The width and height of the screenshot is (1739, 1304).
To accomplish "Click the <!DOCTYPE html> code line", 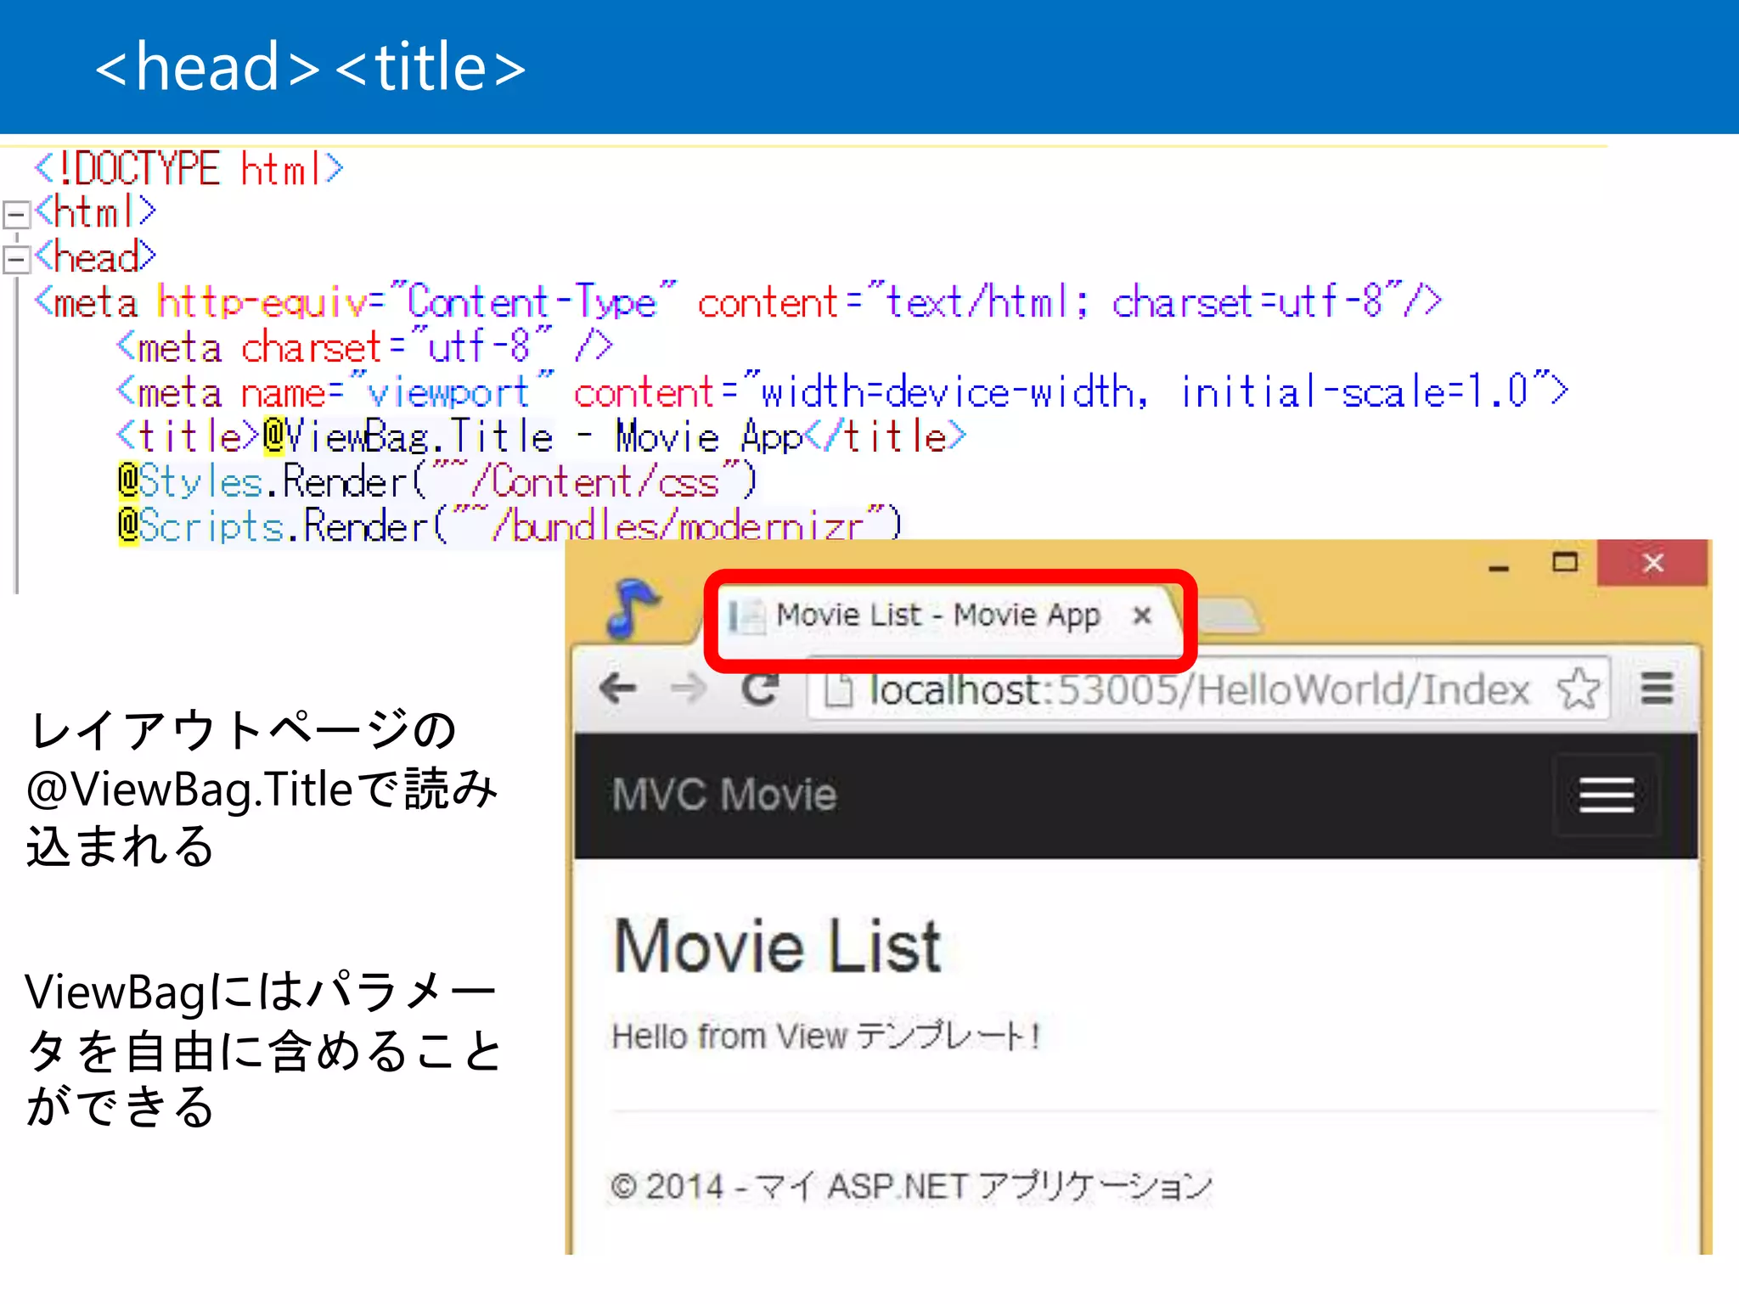I will click(x=189, y=168).
